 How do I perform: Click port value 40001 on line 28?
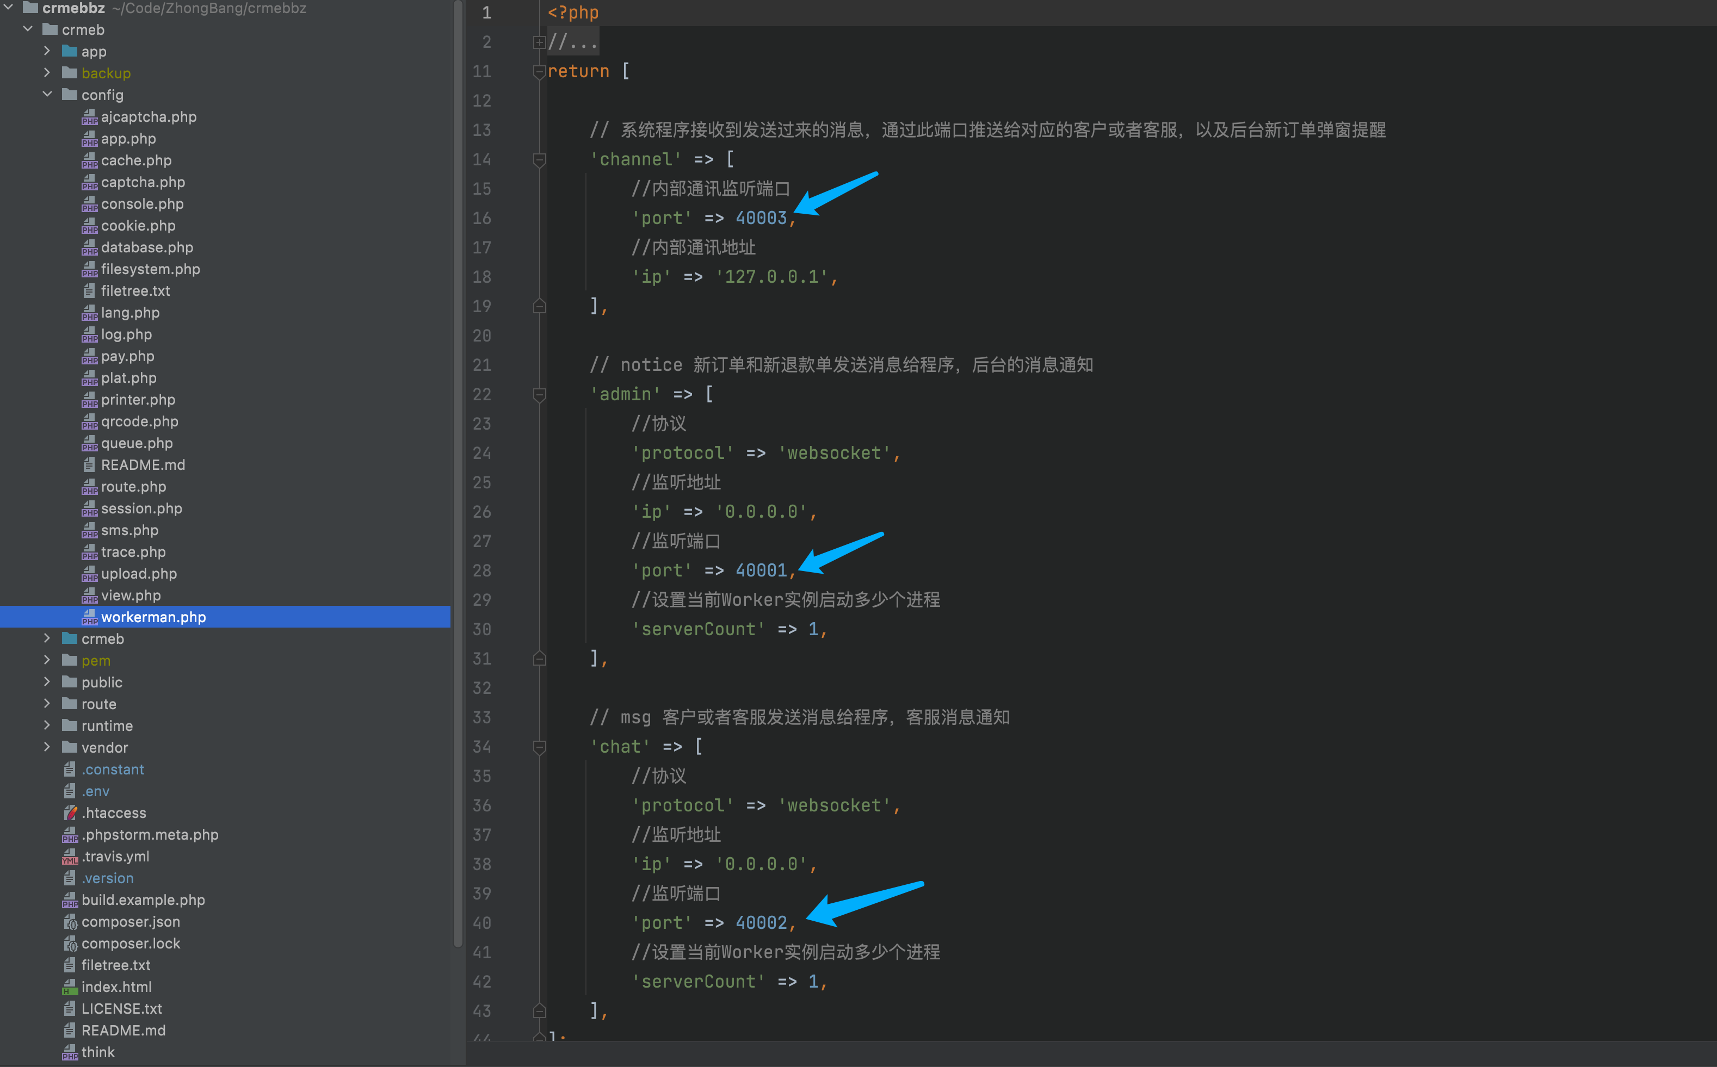(761, 570)
